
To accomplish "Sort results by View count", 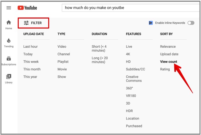I will point(169,62).
